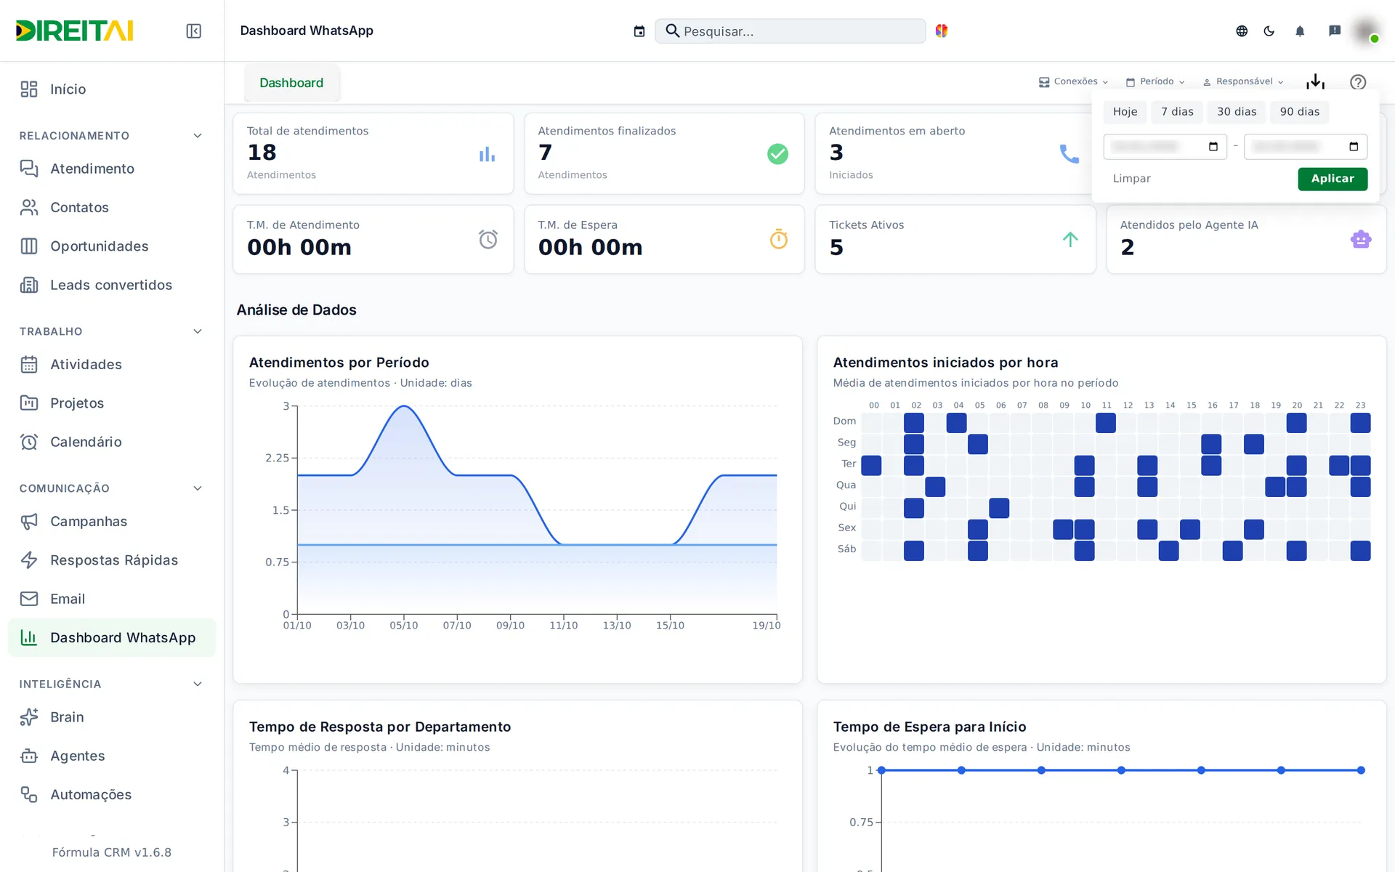
Task: Click the bar chart icon in Total de atendimentos
Action: coord(488,154)
